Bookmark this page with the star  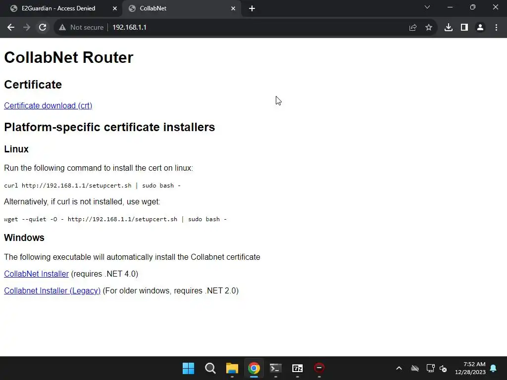click(429, 28)
